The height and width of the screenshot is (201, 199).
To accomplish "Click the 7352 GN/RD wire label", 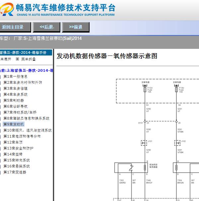I will 122,181.
